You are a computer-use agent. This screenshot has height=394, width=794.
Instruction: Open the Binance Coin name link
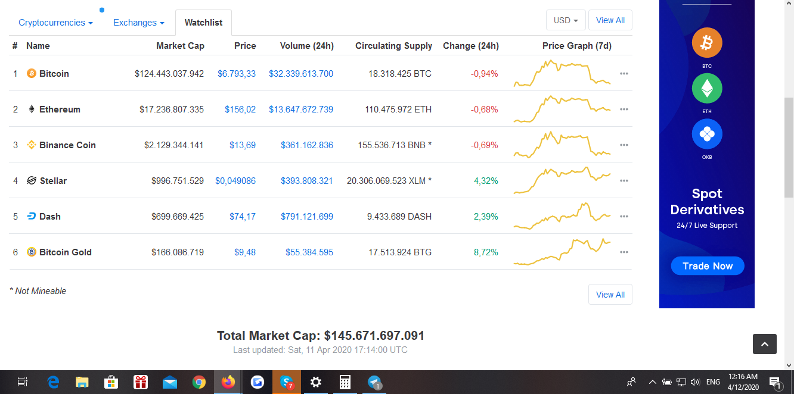(67, 145)
